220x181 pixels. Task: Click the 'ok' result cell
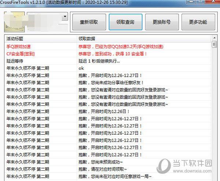pos(81,68)
